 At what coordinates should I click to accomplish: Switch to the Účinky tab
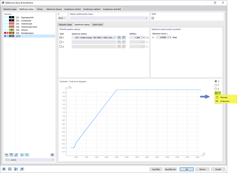[x=40, y=9]
